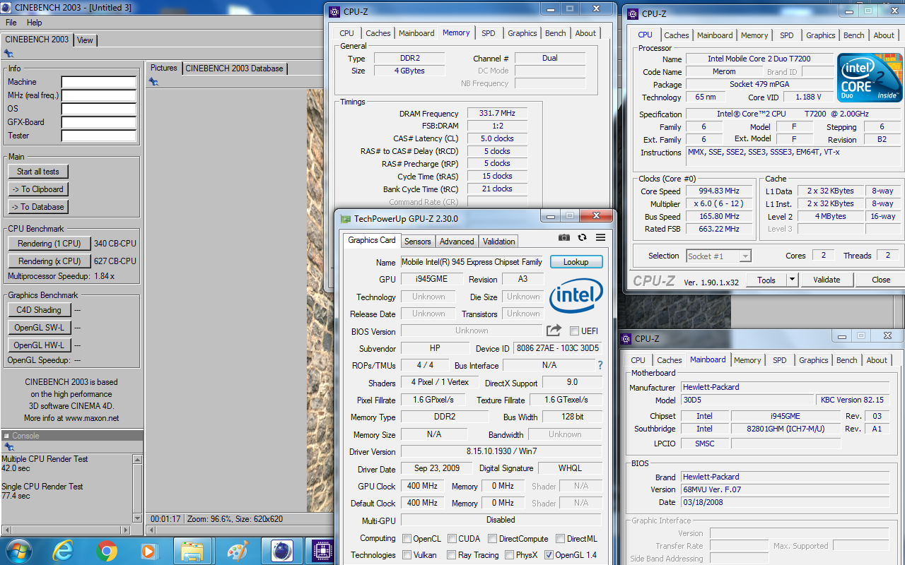Click the pushpin icon below the CINEBENCH 2003 tab
Screen dimensions: 905x565
pyautogui.click(x=8, y=53)
